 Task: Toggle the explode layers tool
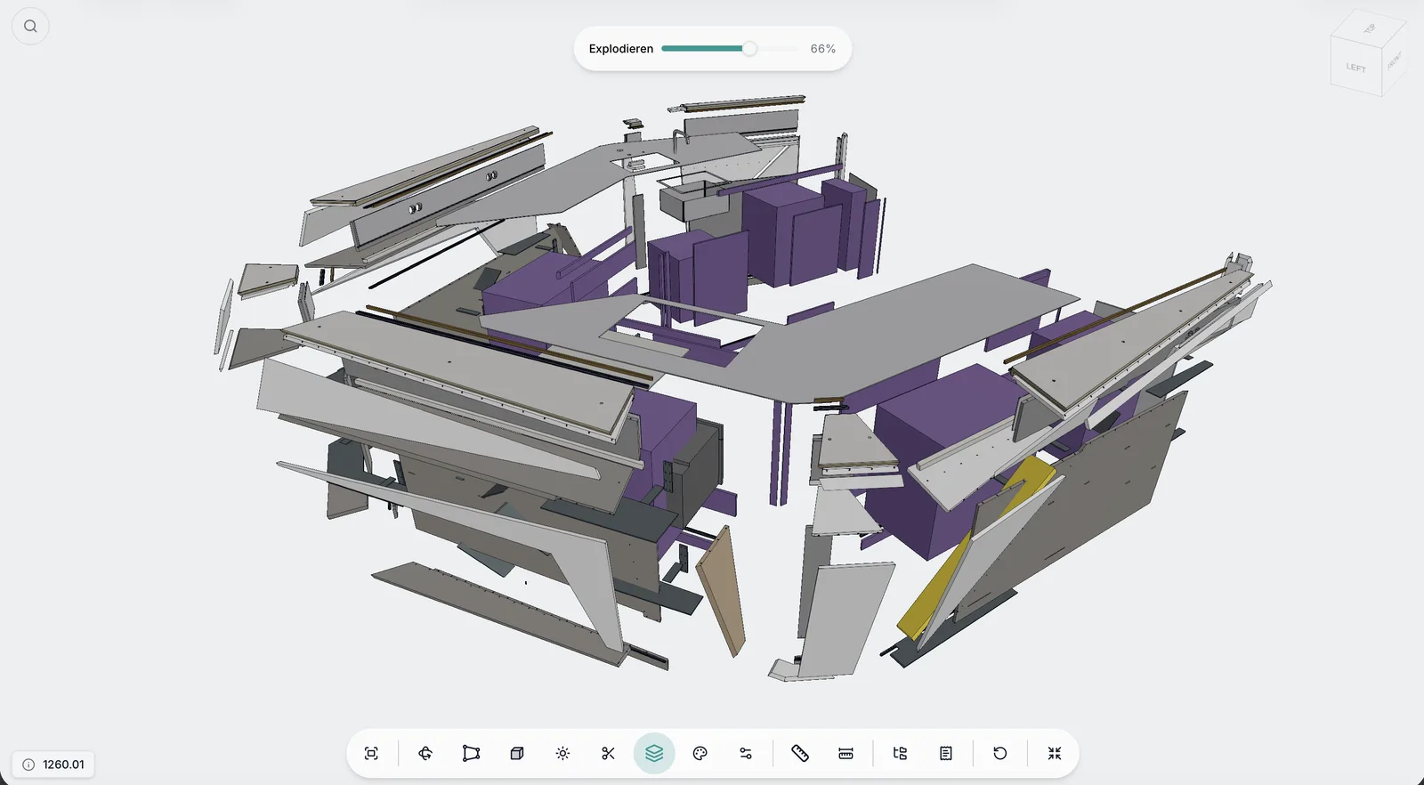(x=654, y=754)
